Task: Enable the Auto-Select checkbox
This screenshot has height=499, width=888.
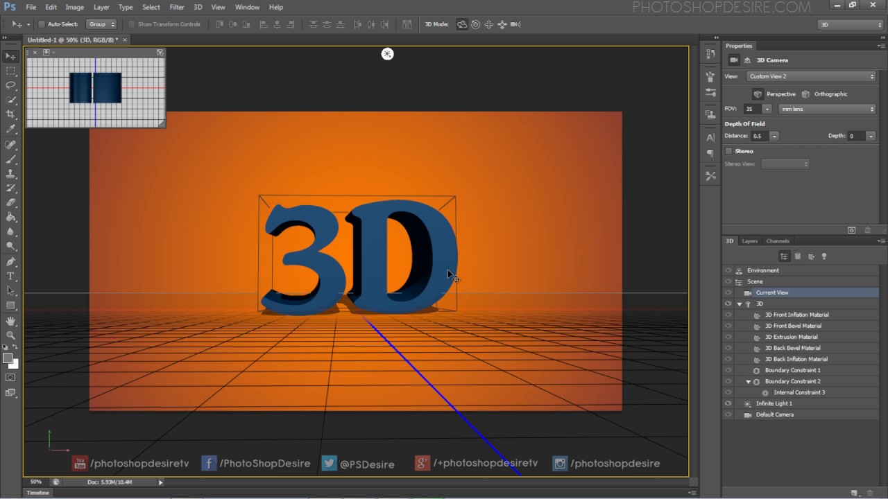Action: (42, 24)
